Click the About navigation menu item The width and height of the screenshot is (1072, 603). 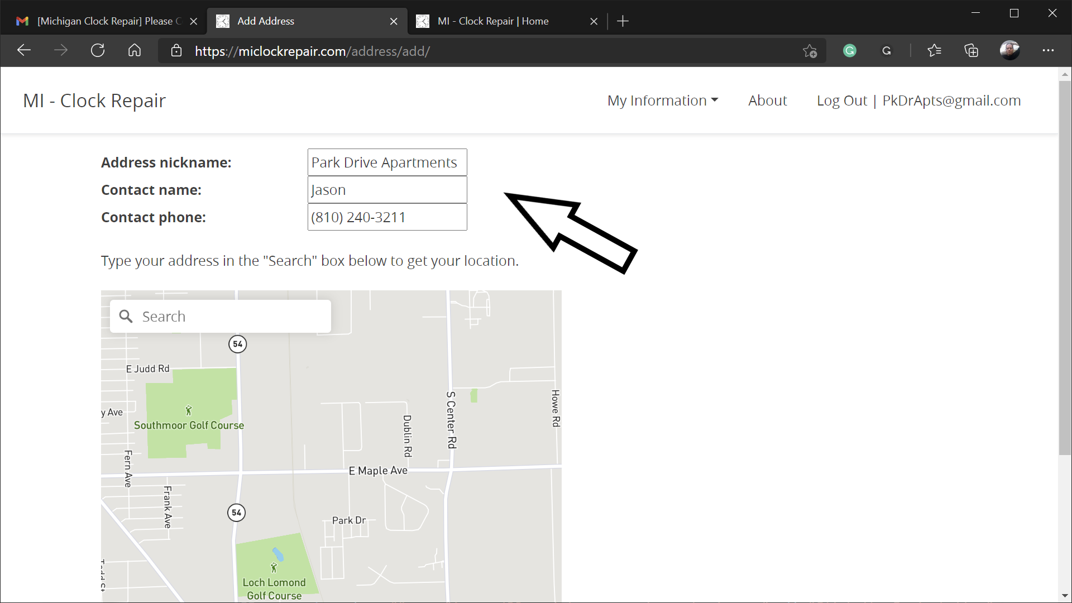(x=768, y=100)
